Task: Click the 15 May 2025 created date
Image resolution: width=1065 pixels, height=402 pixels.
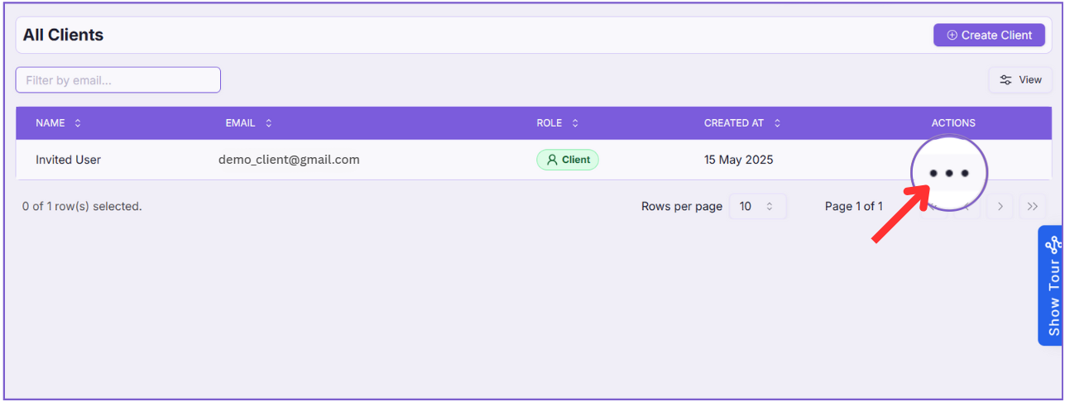Action: 738,160
